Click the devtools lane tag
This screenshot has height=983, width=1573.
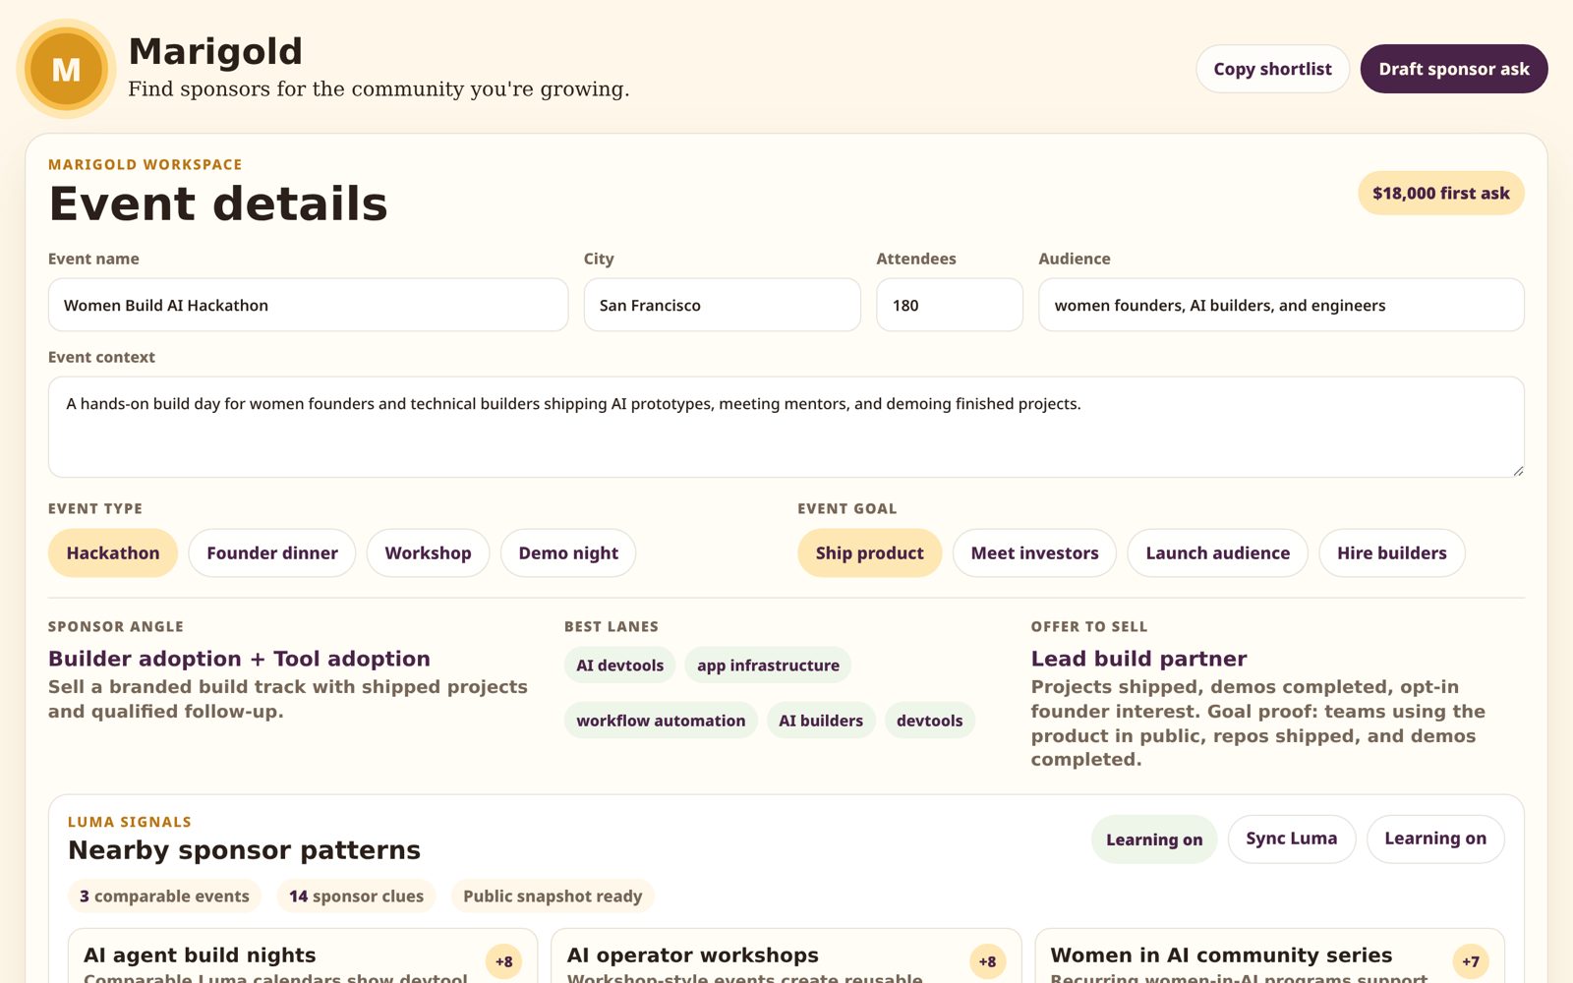pos(929,721)
